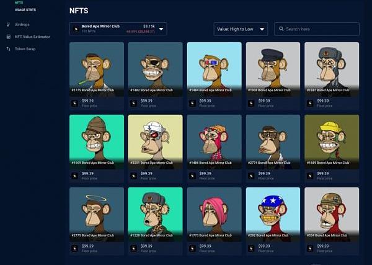View the #1689 ape with yellow hat
The width and height of the screenshot is (372, 265).
[x=332, y=141]
